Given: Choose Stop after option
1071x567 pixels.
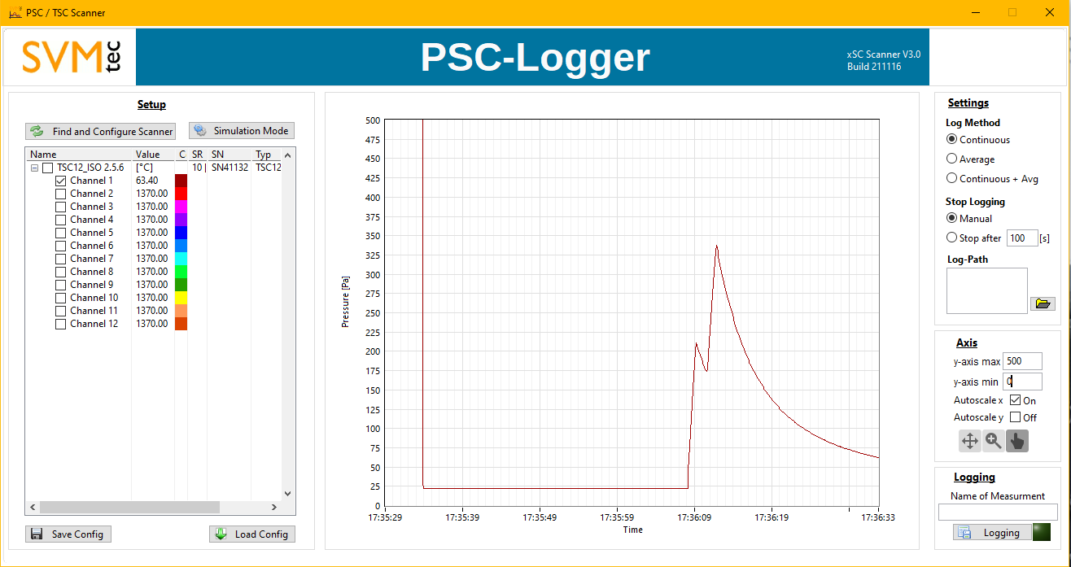Looking at the screenshot, I should tap(951, 238).
